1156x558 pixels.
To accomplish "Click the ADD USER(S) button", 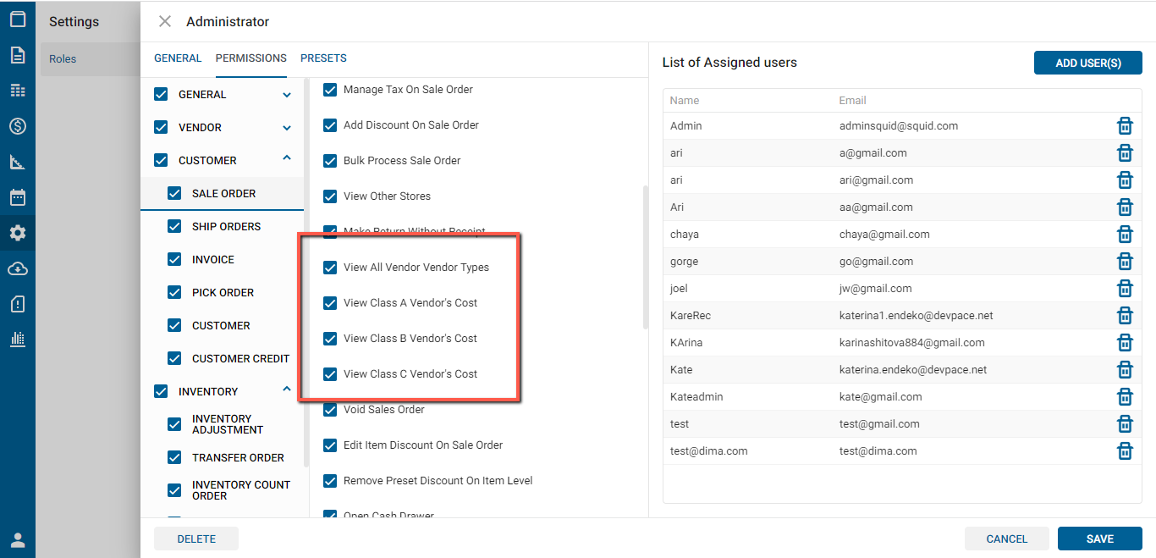I will pos(1087,63).
